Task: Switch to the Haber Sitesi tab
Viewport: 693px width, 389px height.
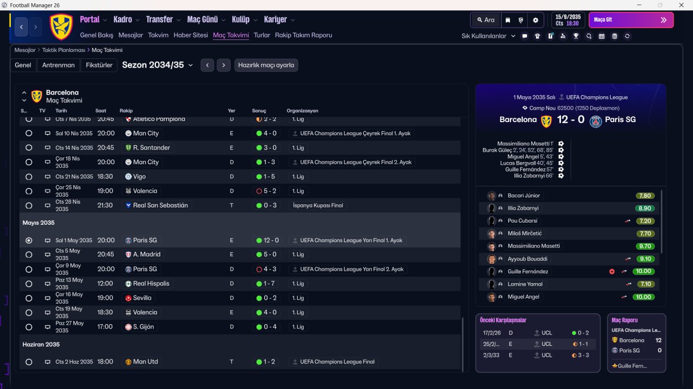Action: point(191,35)
